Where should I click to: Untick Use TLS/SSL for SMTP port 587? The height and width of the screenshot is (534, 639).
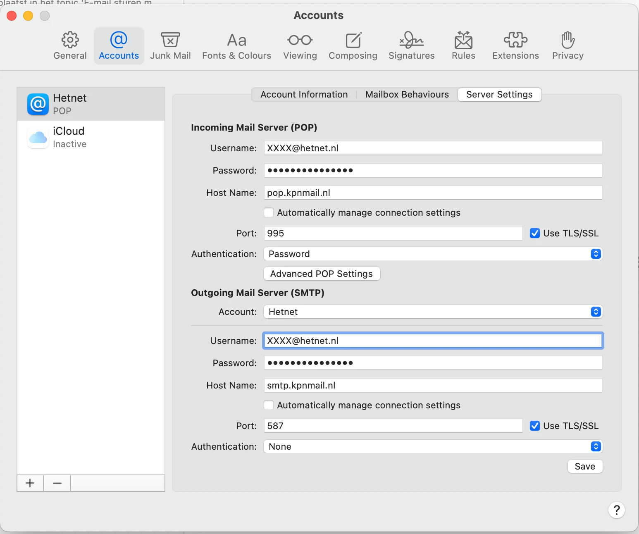click(535, 426)
